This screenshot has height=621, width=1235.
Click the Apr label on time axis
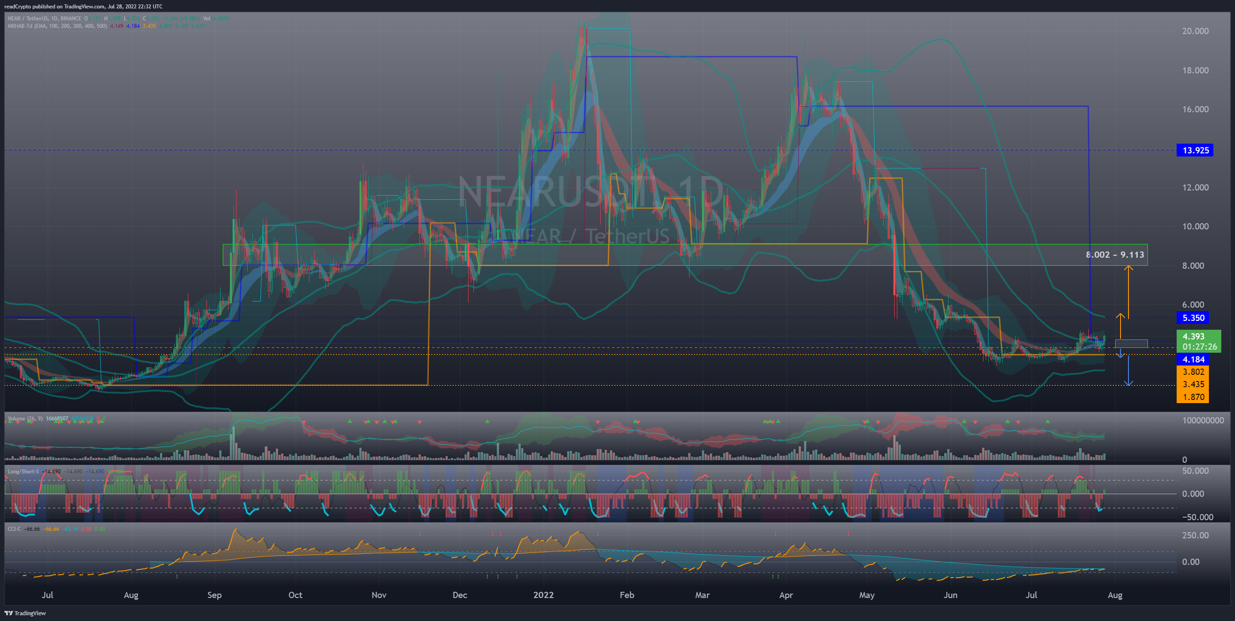click(x=786, y=594)
